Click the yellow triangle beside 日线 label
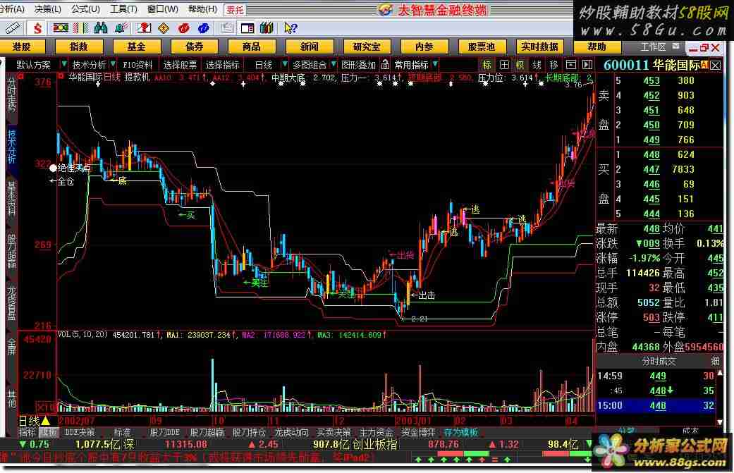The width and height of the screenshot is (734, 473). 45,421
